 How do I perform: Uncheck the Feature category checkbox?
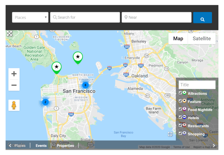click(x=180, y=101)
